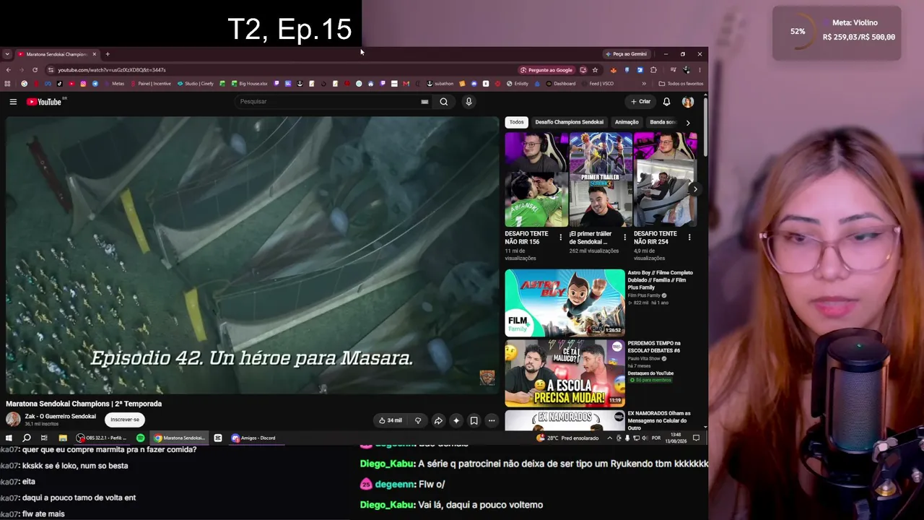Select the Banda sonora filter chip

coord(663,122)
